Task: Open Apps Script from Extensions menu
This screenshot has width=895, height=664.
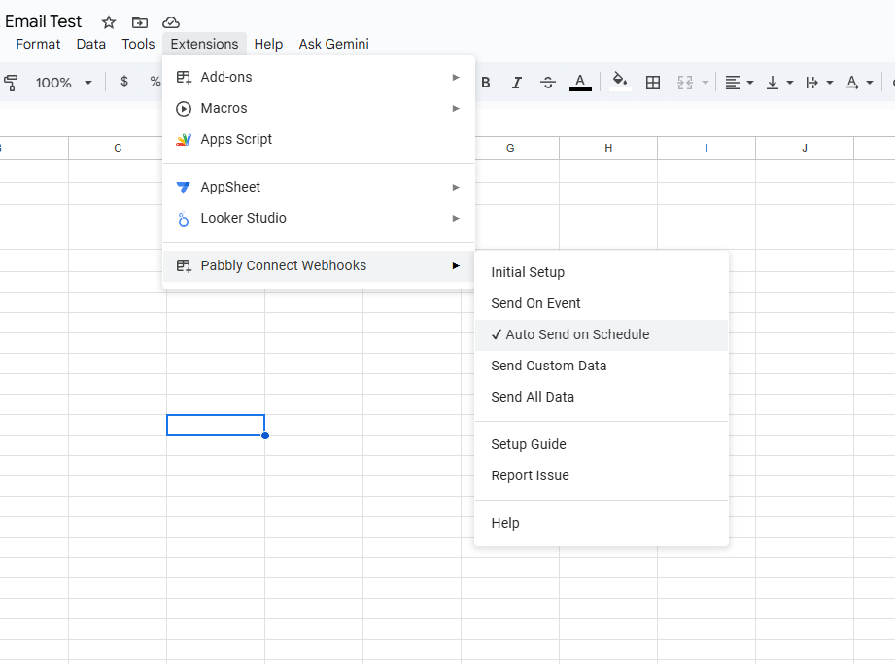Action: (236, 139)
